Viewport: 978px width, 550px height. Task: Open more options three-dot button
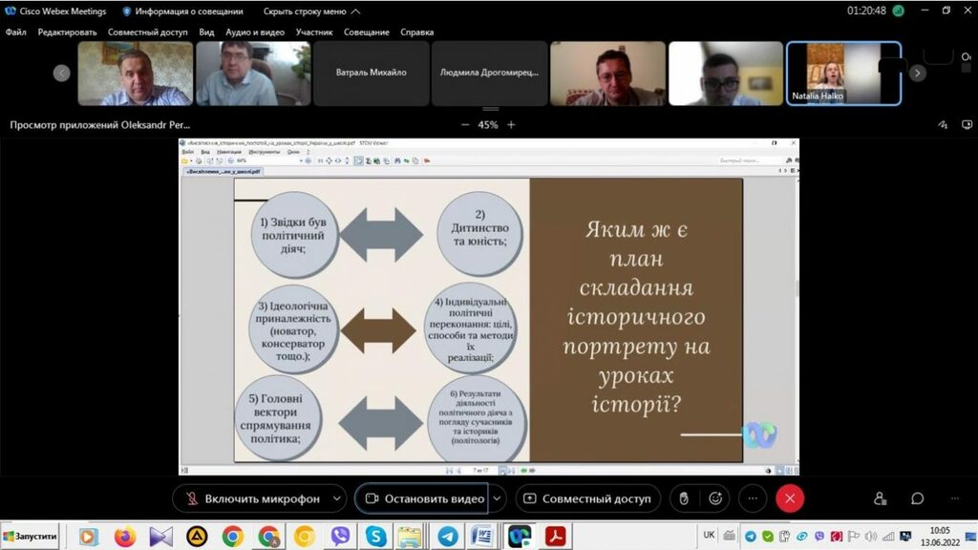coord(753,498)
